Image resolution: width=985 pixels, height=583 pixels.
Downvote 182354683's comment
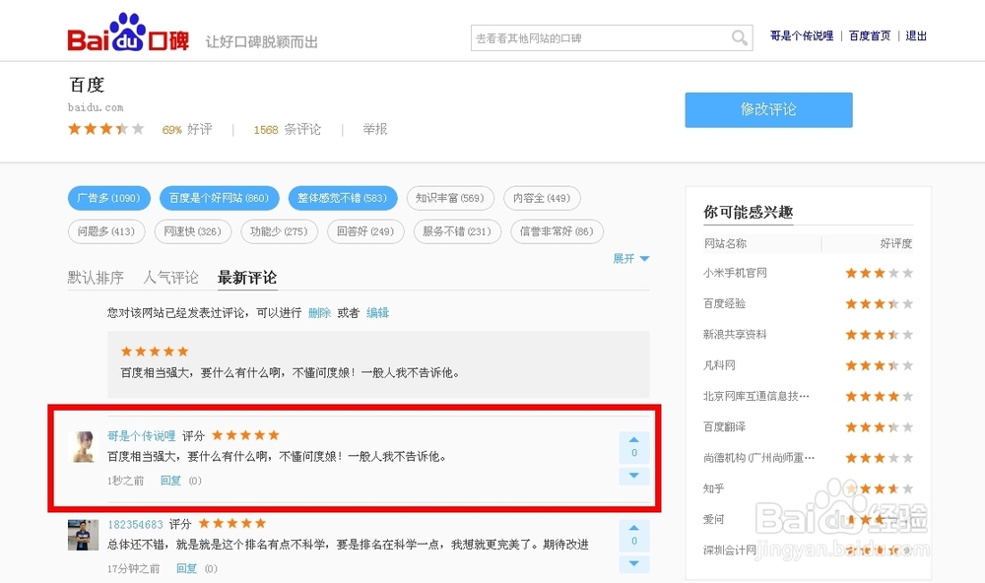633,564
